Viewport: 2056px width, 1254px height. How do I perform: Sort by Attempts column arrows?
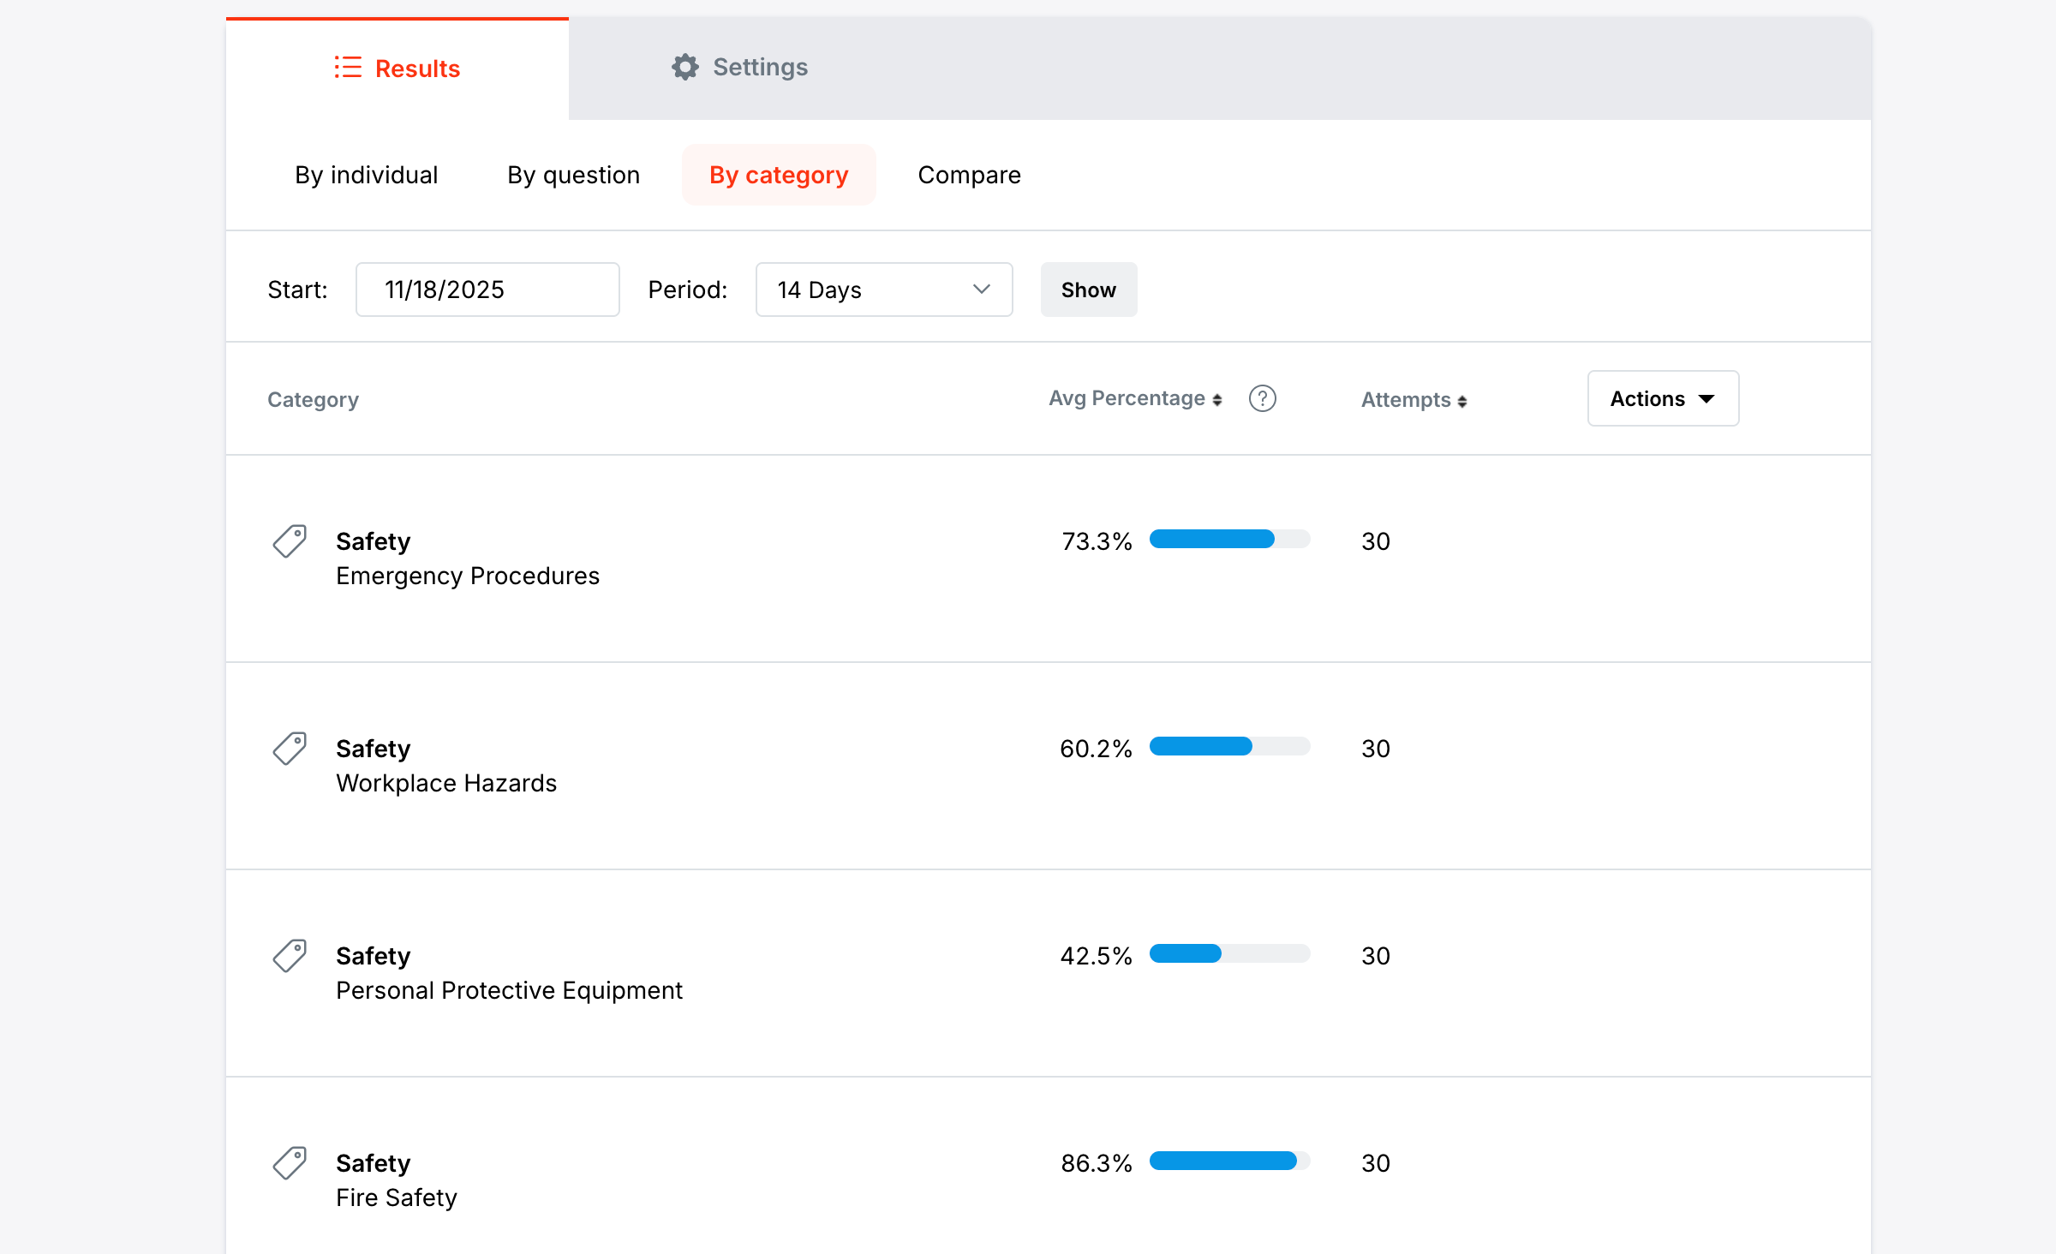(x=1462, y=401)
